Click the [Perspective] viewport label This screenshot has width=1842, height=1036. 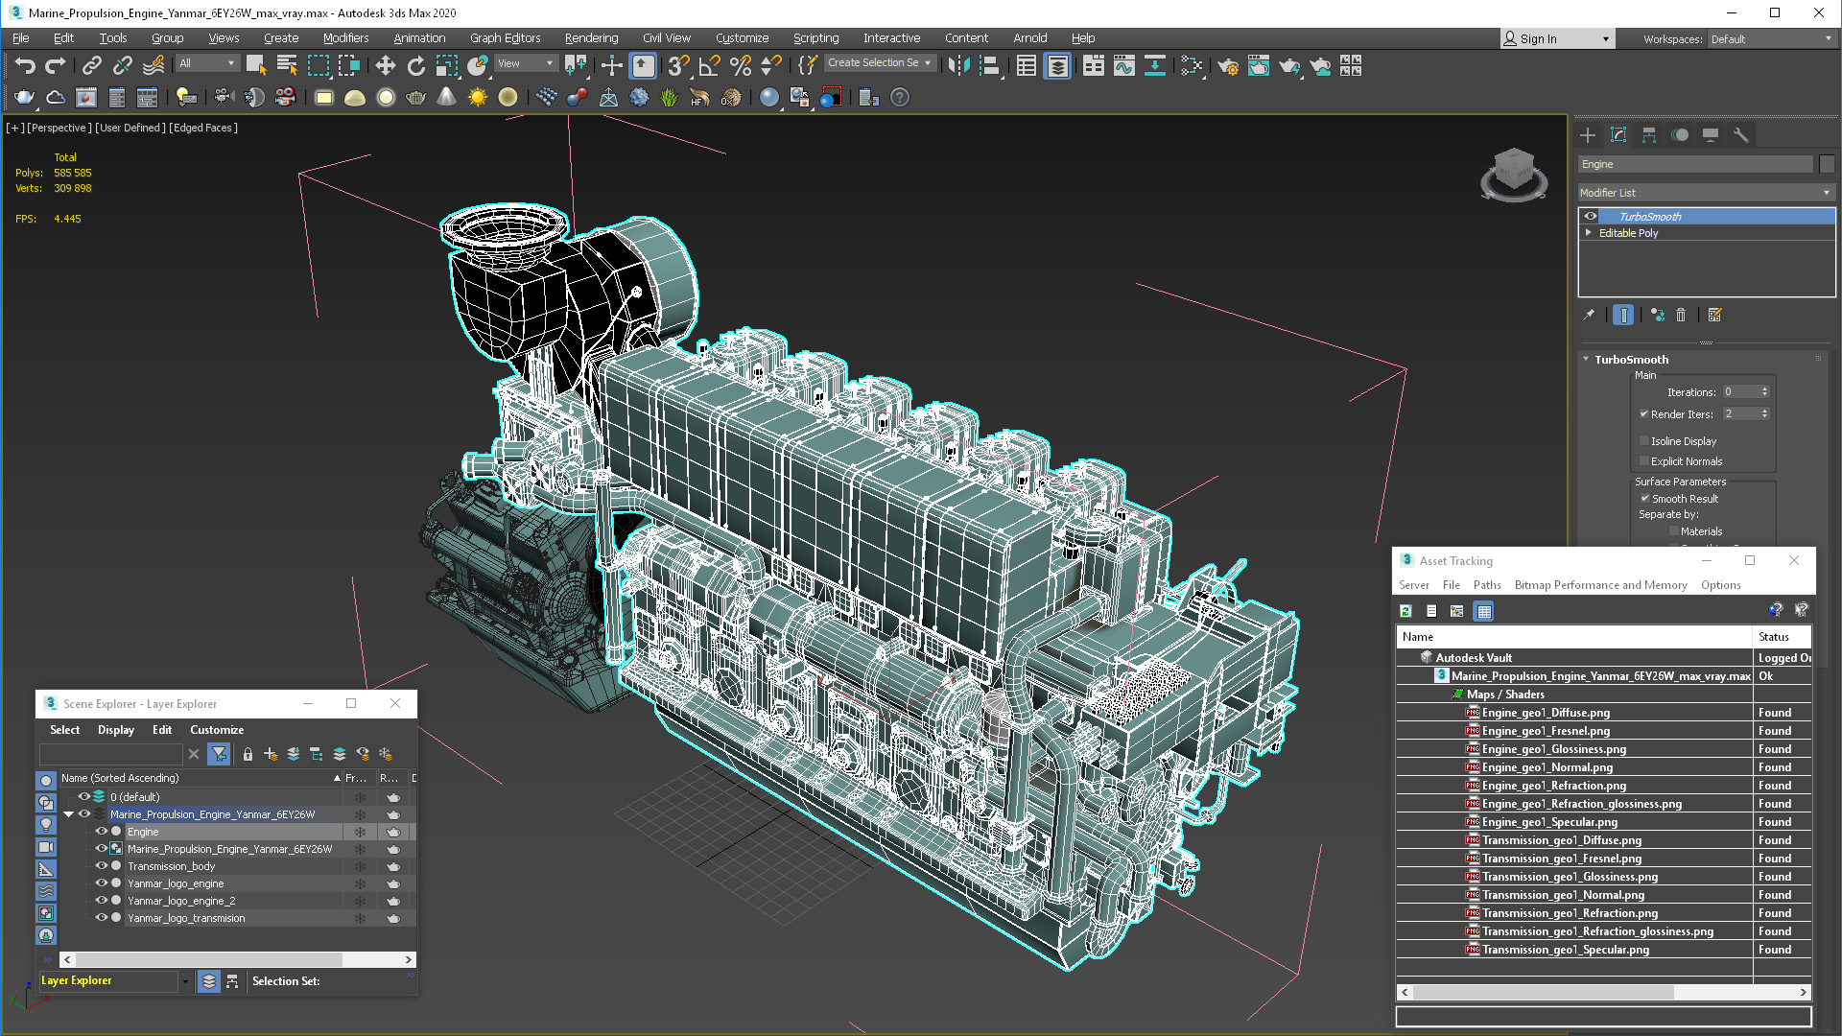(x=59, y=128)
